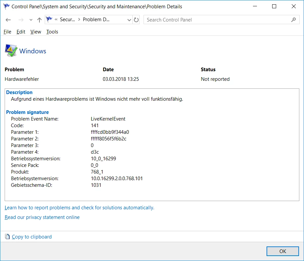Open the View menu
The width and height of the screenshot is (304, 261).
coord(36,32)
